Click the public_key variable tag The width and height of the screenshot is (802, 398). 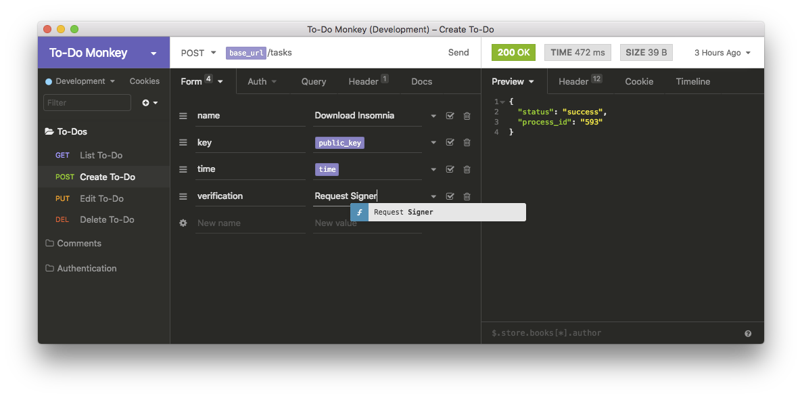coord(339,143)
